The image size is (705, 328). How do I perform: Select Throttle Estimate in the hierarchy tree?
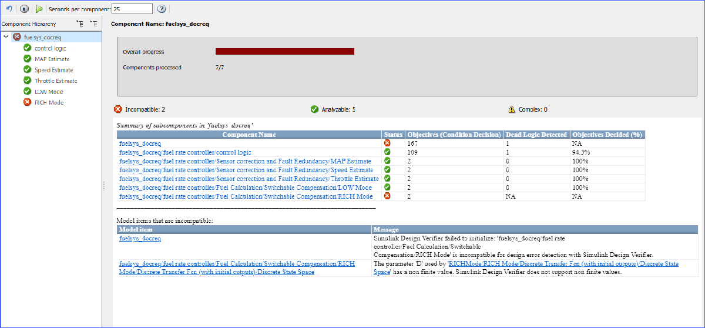[56, 81]
